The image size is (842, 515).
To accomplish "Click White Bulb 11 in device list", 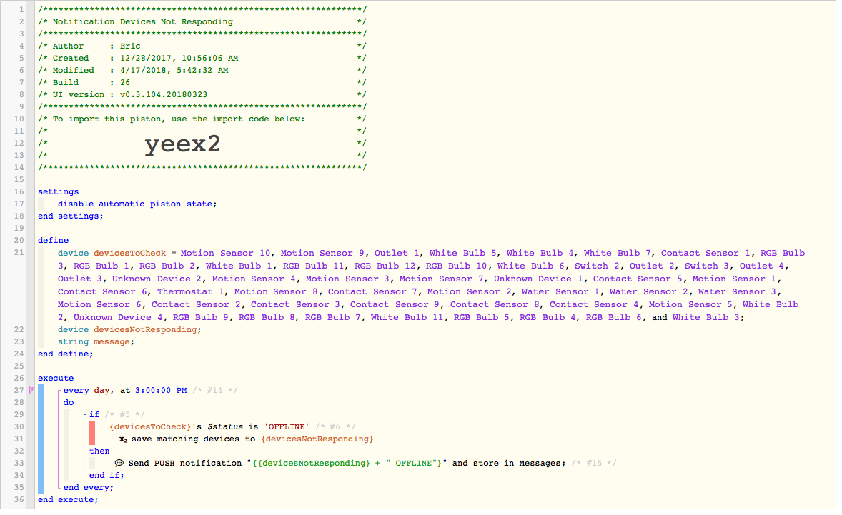I will point(407,318).
